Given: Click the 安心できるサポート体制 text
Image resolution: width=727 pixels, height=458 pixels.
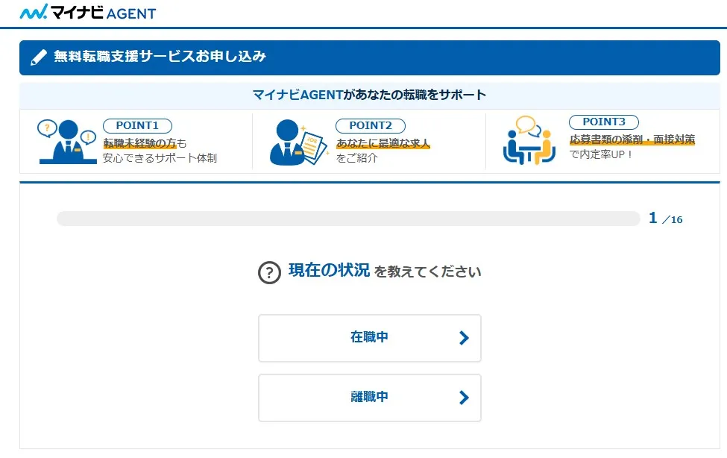Looking at the screenshot, I should click(160, 158).
